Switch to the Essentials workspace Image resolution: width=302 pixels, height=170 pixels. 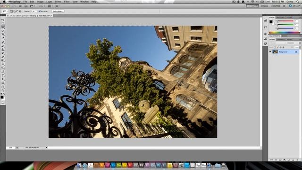pyautogui.click(x=252, y=6)
